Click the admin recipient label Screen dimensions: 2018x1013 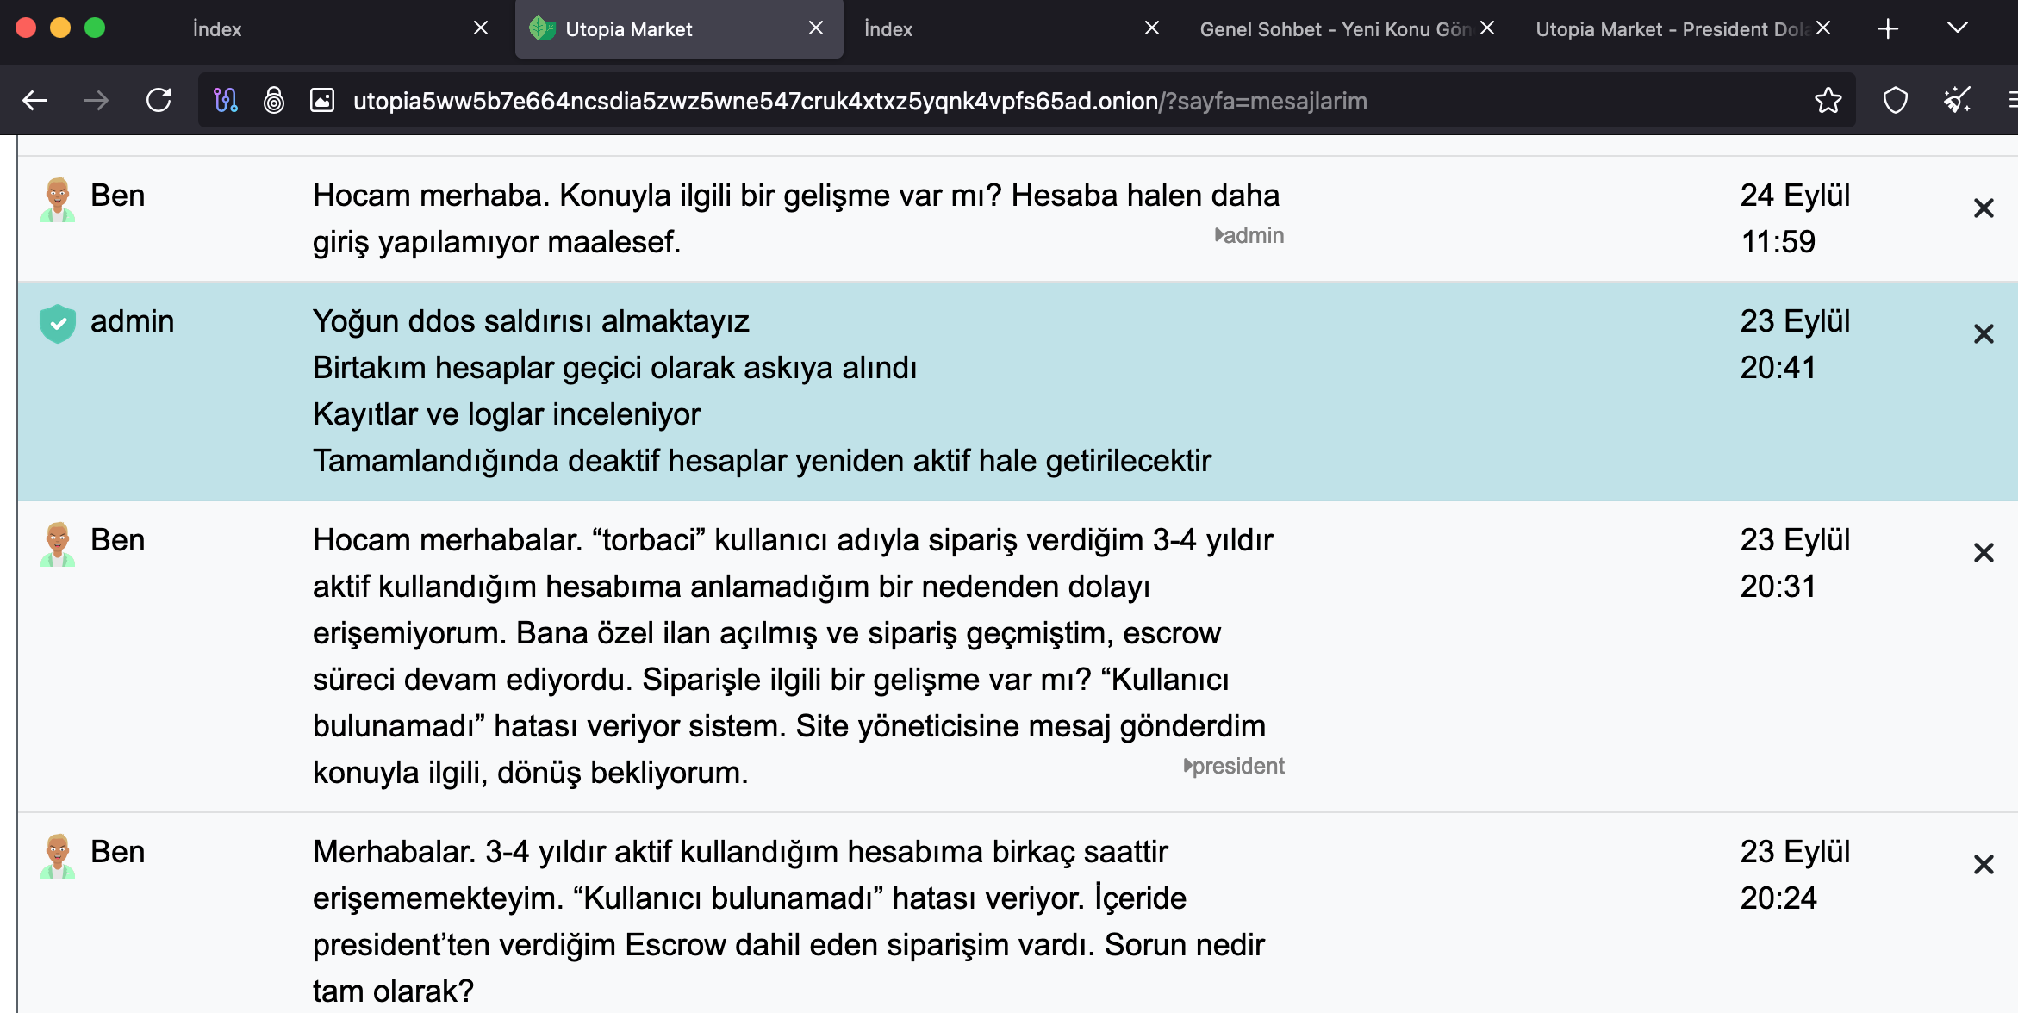pyautogui.click(x=1252, y=235)
